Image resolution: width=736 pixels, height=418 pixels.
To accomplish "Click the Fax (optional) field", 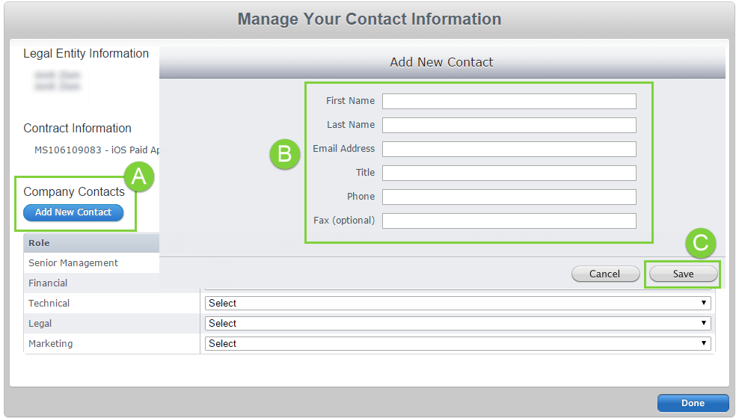I will (x=509, y=221).
